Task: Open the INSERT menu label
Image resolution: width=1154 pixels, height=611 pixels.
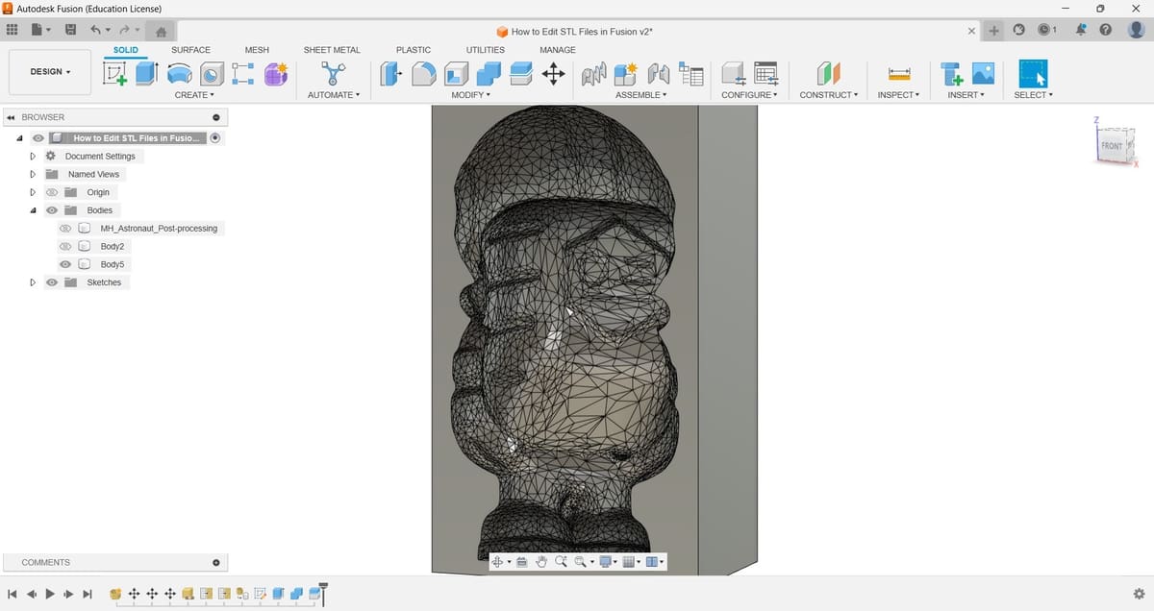Action: coord(966,95)
